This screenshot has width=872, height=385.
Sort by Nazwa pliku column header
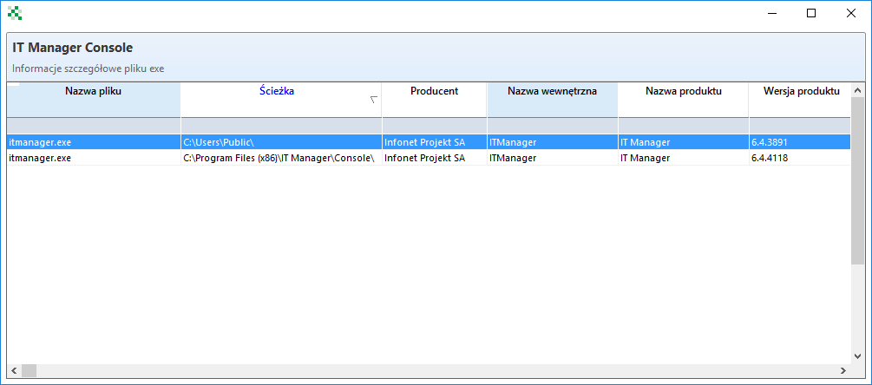pyautogui.click(x=94, y=100)
